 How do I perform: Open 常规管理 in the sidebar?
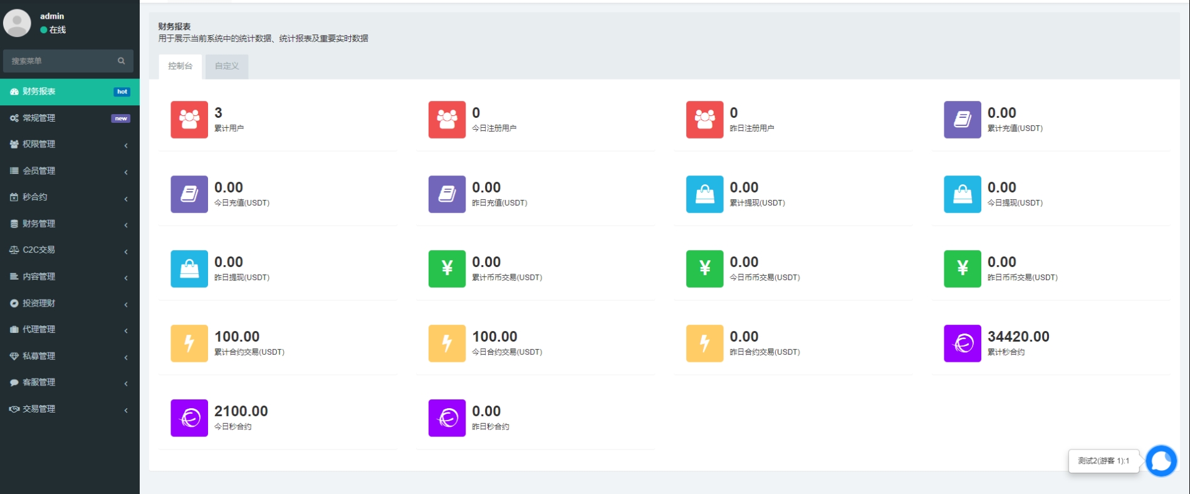[69, 118]
